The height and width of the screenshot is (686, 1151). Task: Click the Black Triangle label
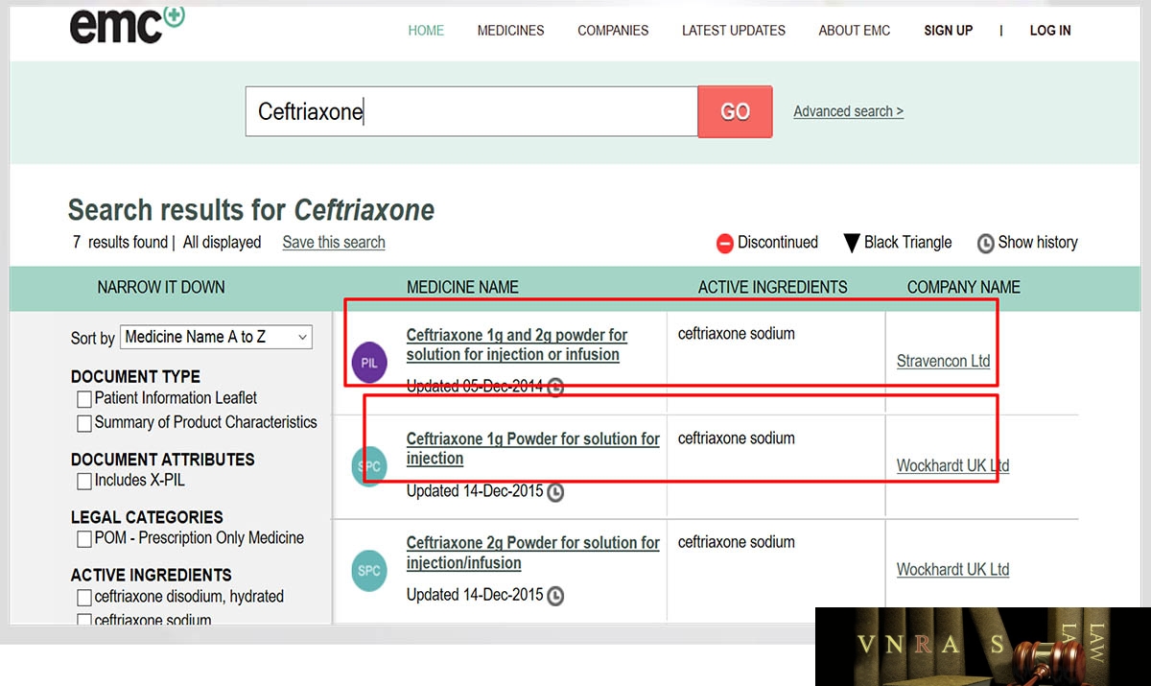[x=908, y=243]
